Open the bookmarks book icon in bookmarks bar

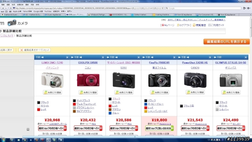pyautogui.click(x=6, y=11)
